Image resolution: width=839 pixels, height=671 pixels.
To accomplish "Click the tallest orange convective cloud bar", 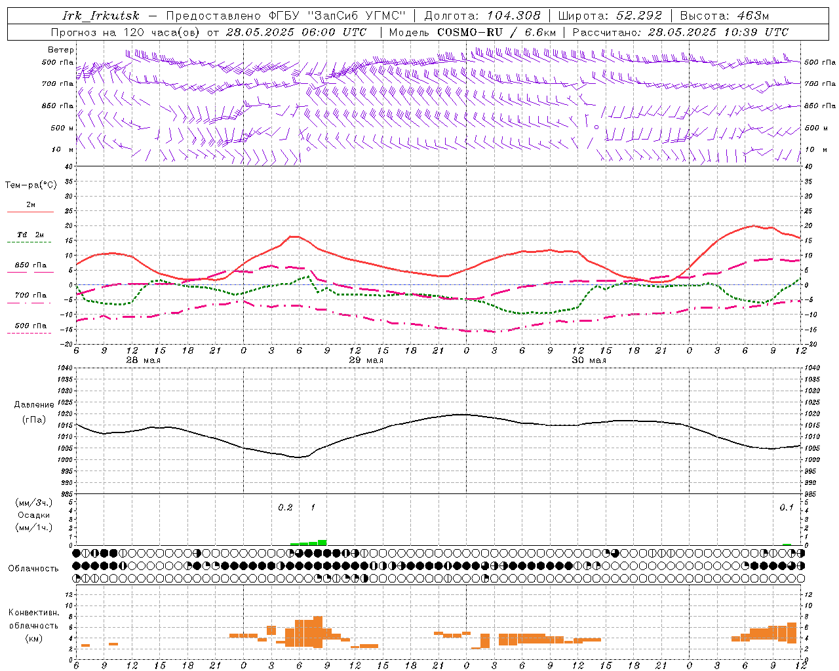I will [318, 632].
